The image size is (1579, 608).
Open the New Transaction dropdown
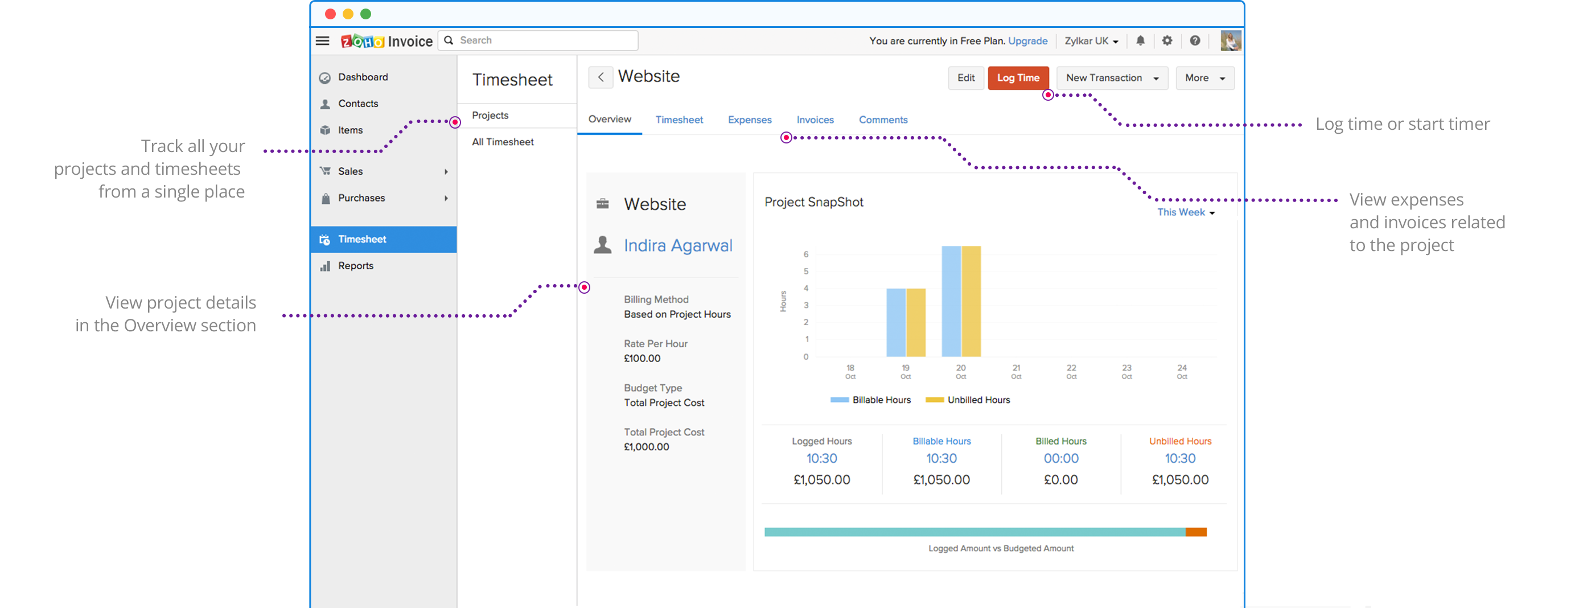pyautogui.click(x=1111, y=78)
